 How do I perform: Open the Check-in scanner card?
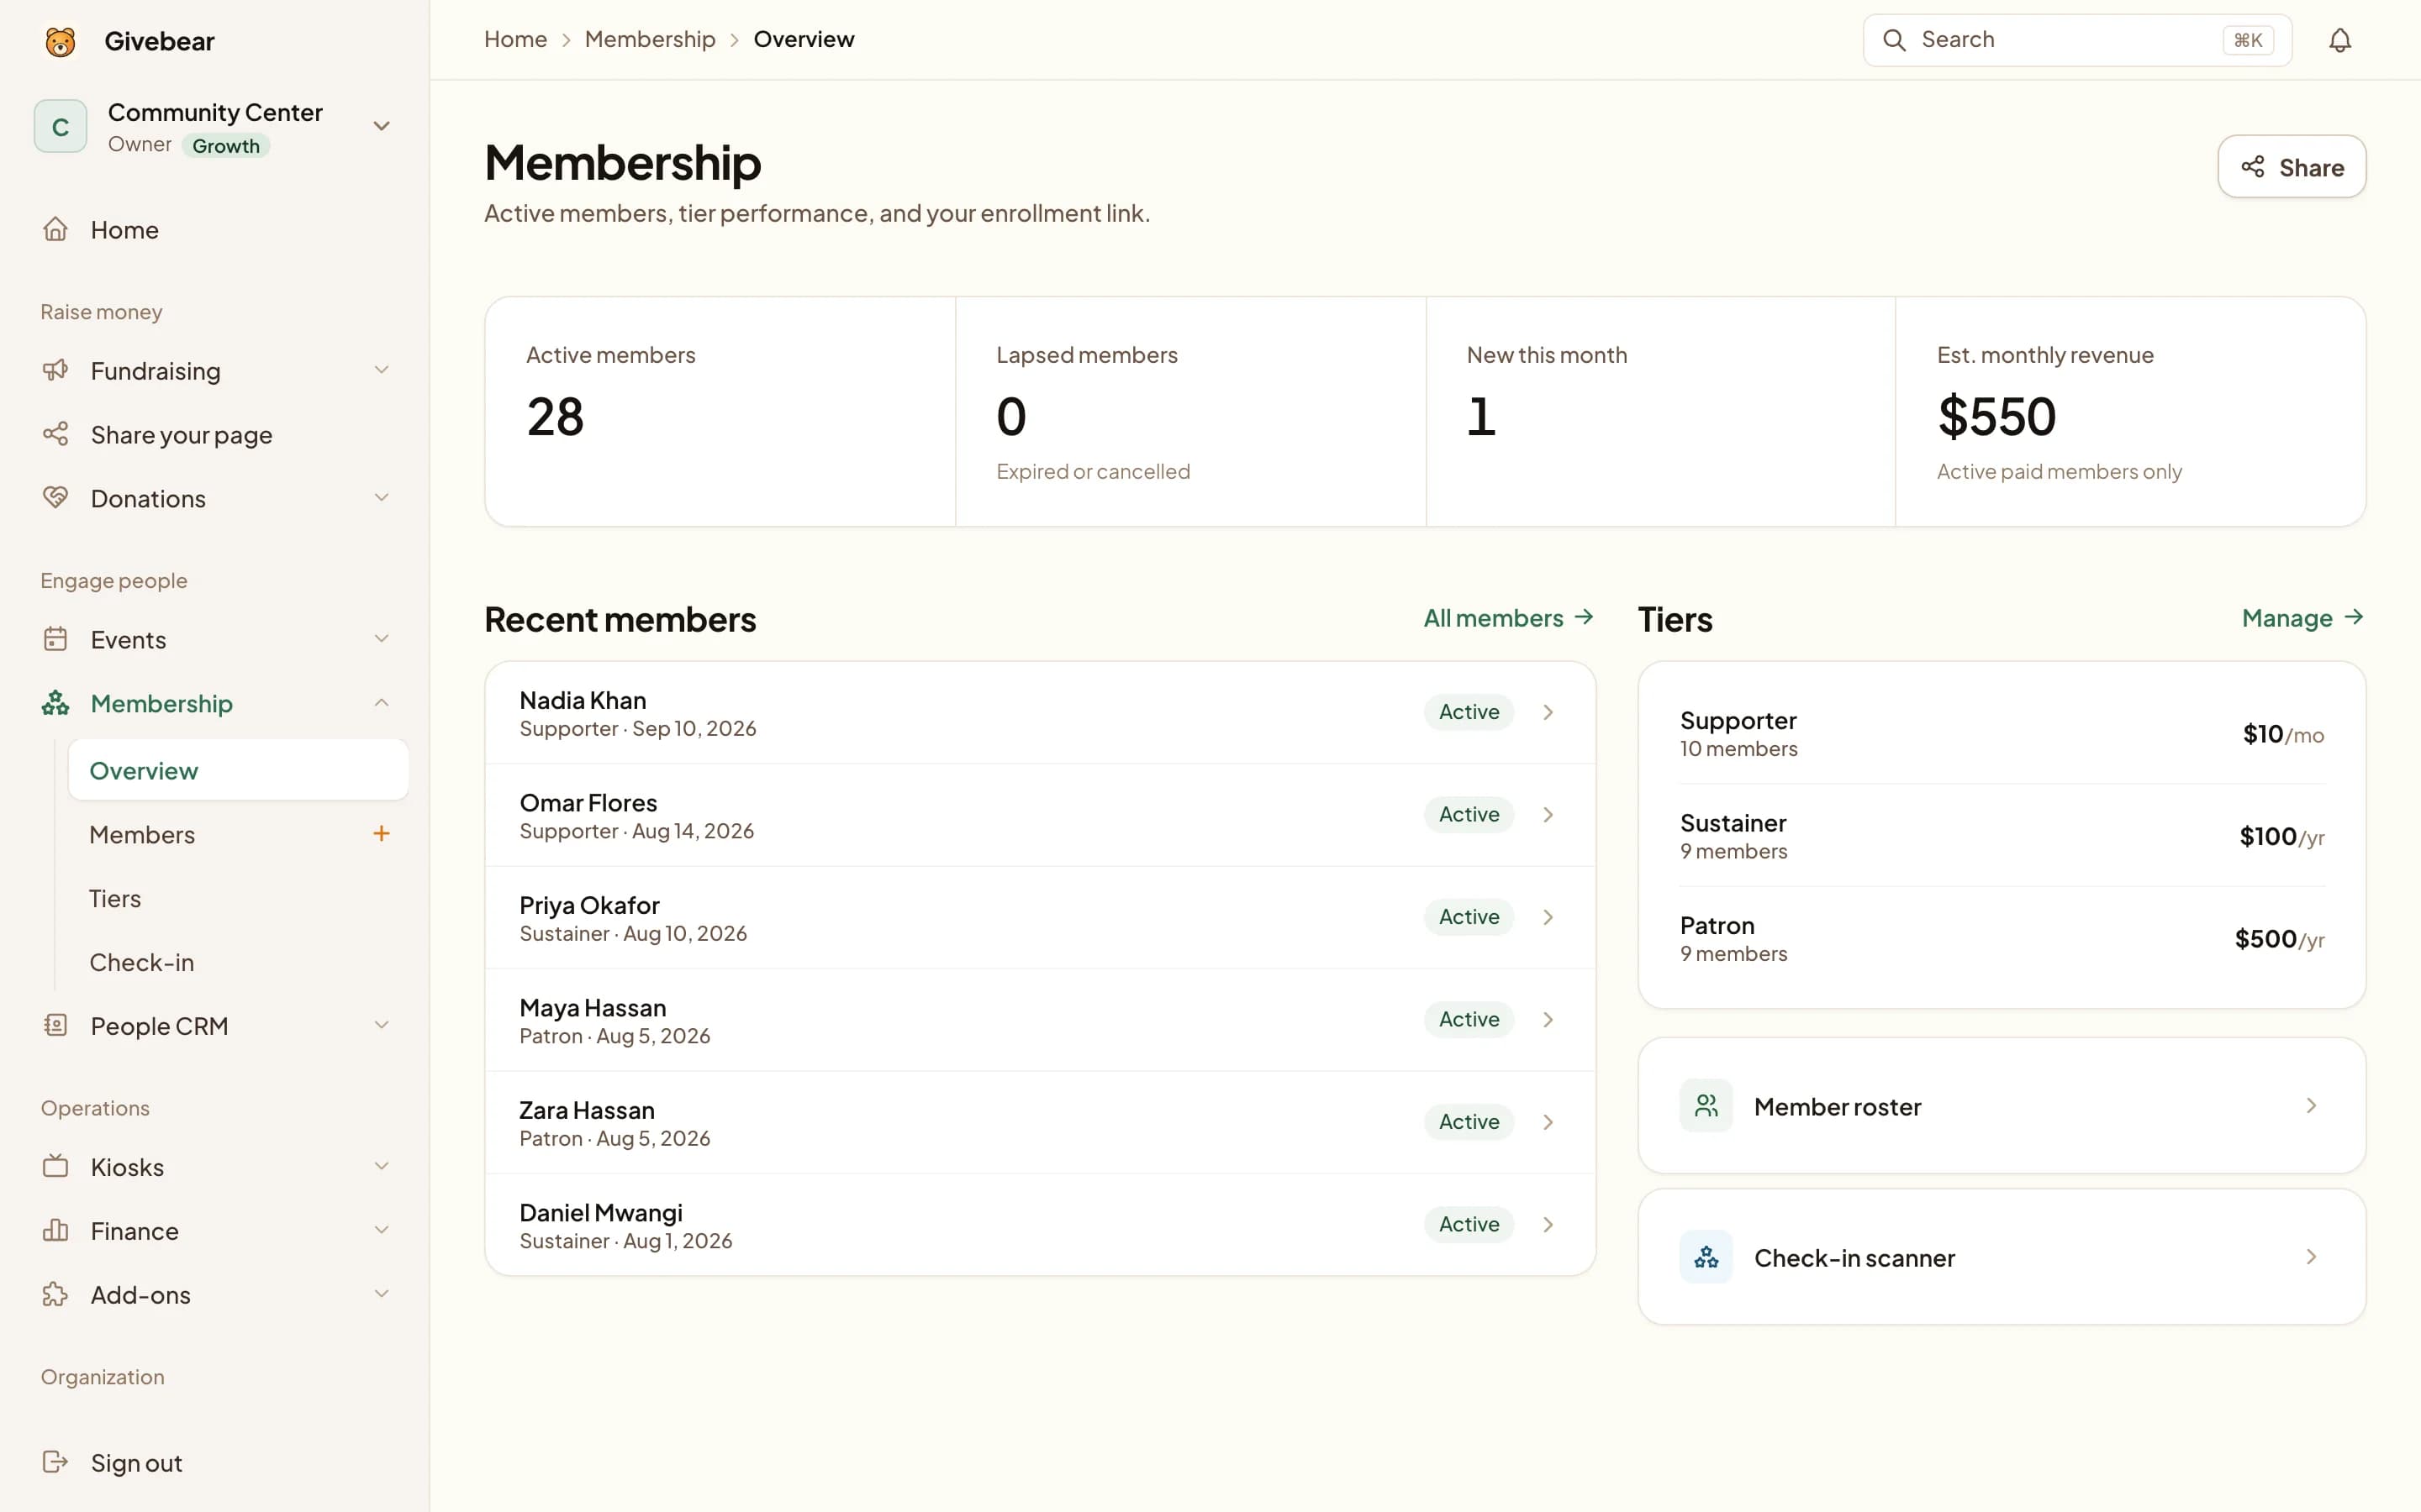(x=2002, y=1257)
